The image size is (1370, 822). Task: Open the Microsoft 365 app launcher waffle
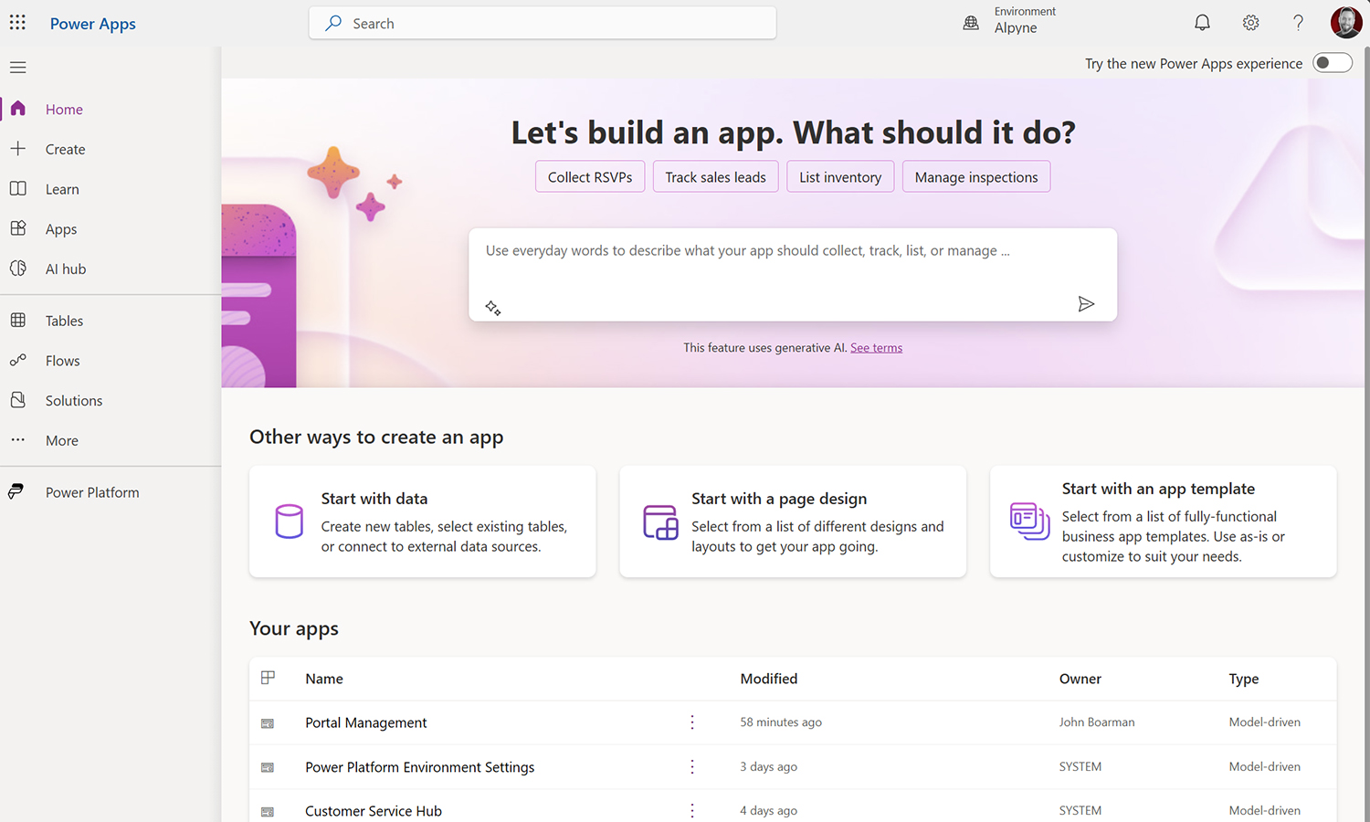(x=17, y=22)
